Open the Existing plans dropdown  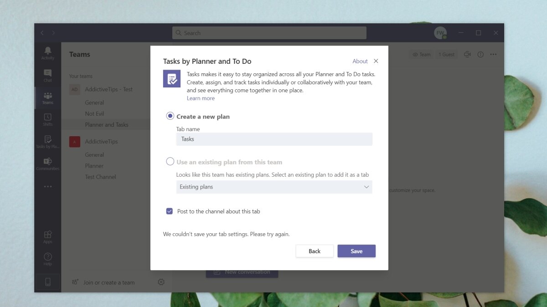tap(273, 187)
